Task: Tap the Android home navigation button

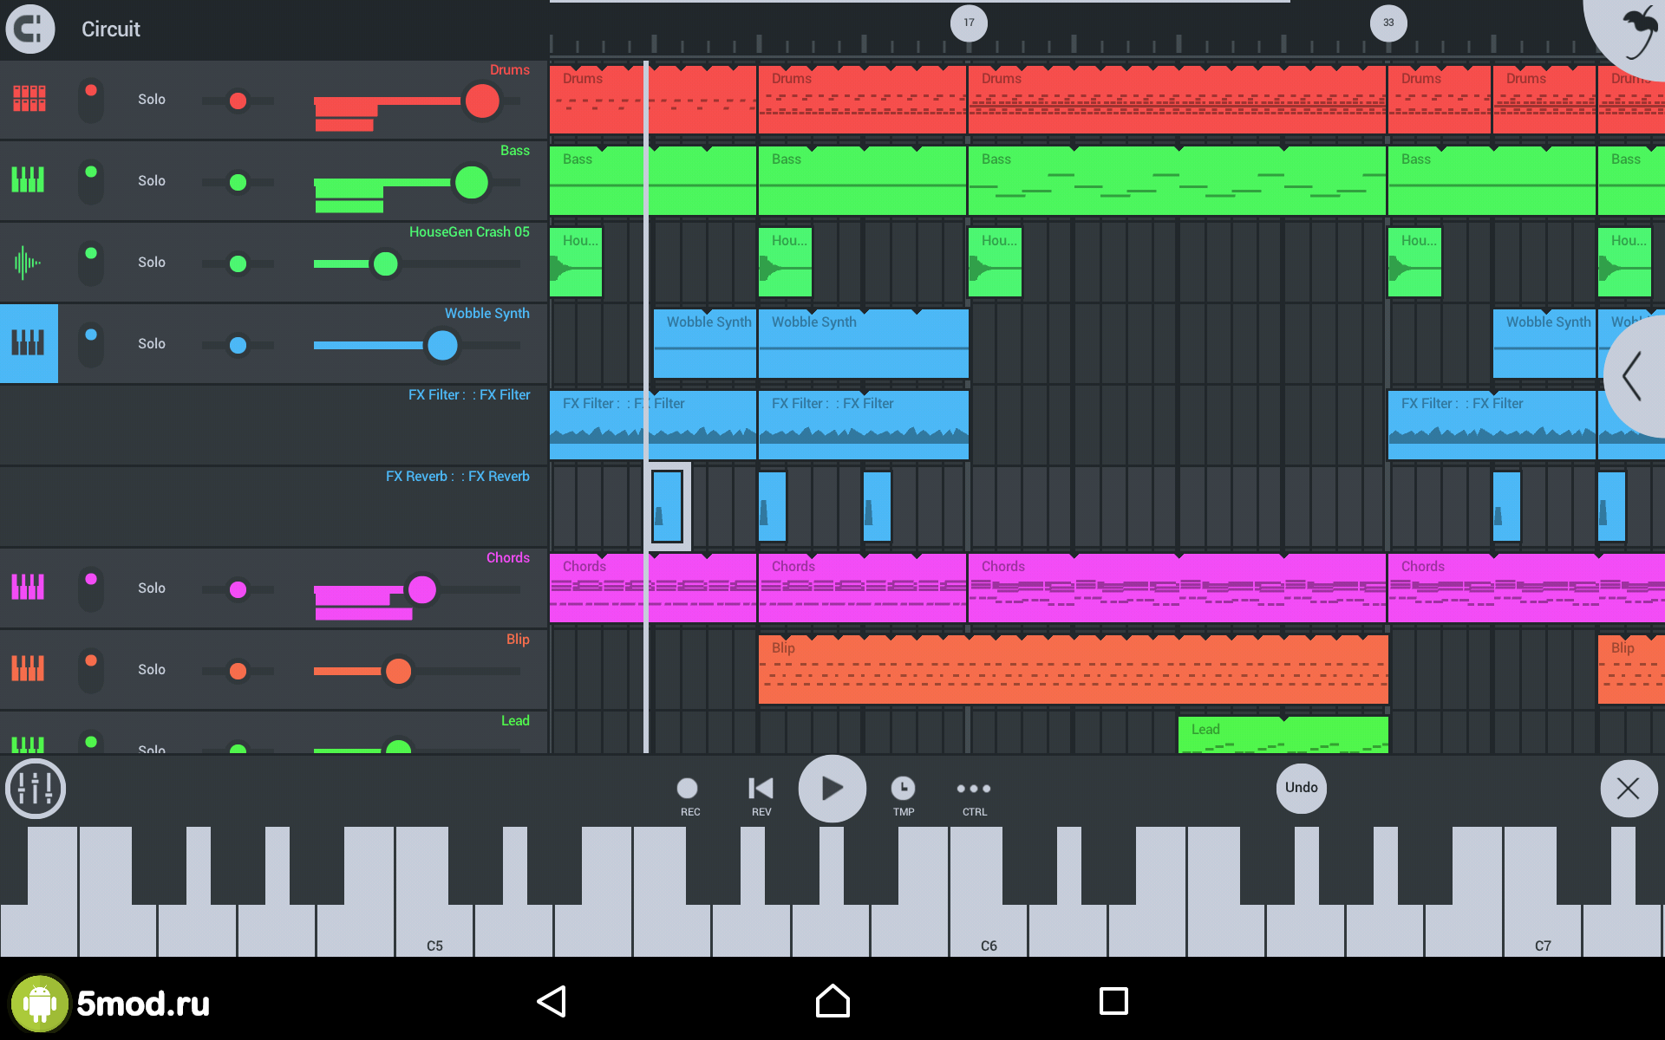Action: click(x=832, y=1001)
